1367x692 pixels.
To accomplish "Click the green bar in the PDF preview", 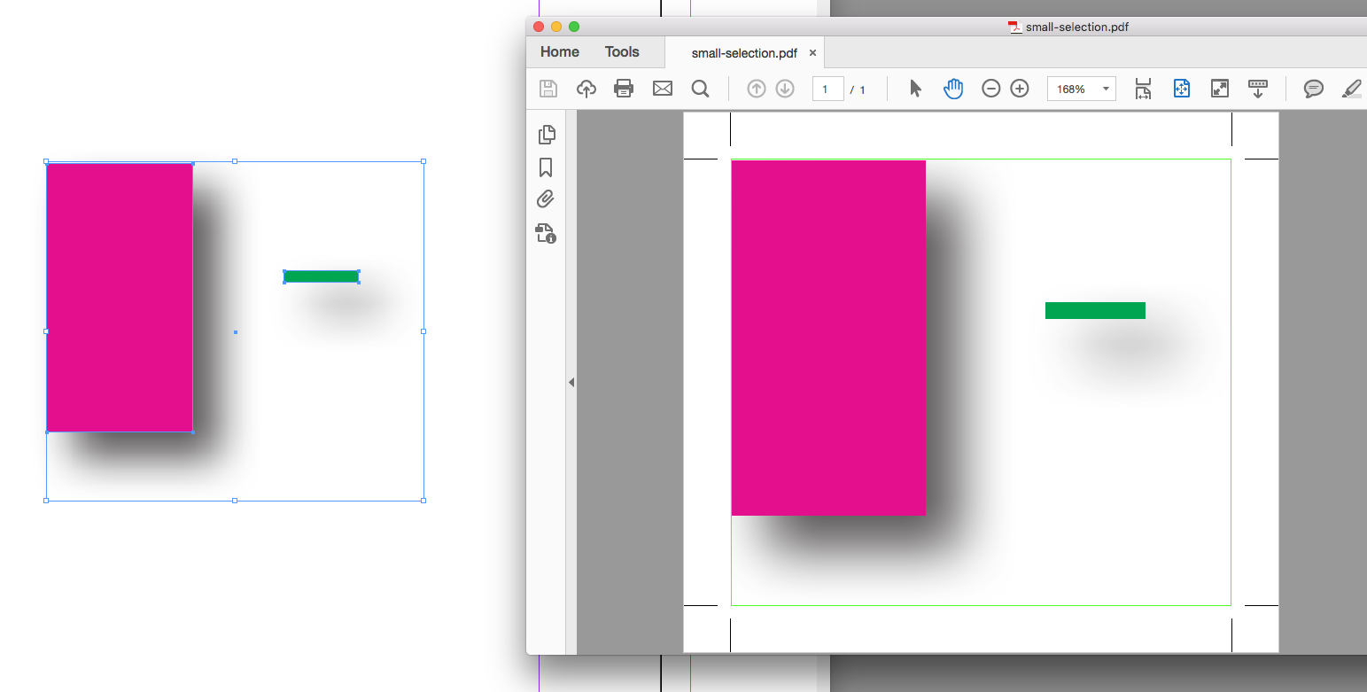I will 1095,310.
